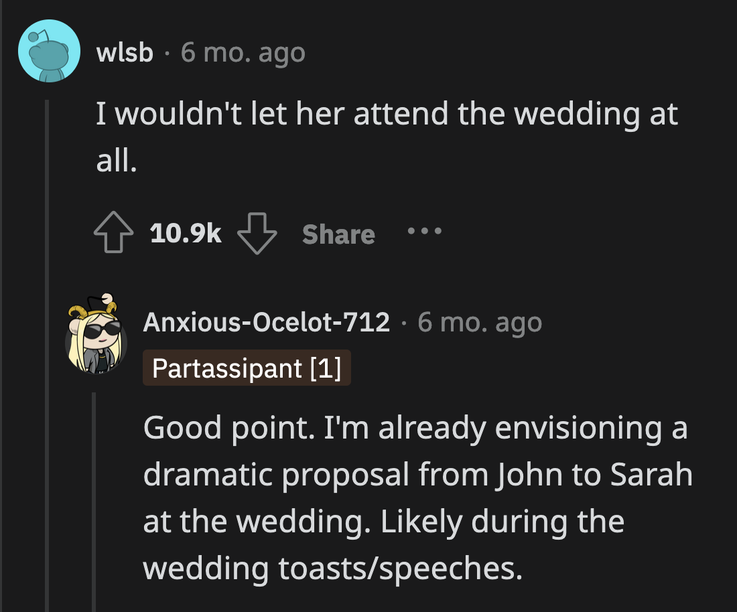Screen dimensions: 737x612
Task: Click the Share button
Action: point(338,234)
